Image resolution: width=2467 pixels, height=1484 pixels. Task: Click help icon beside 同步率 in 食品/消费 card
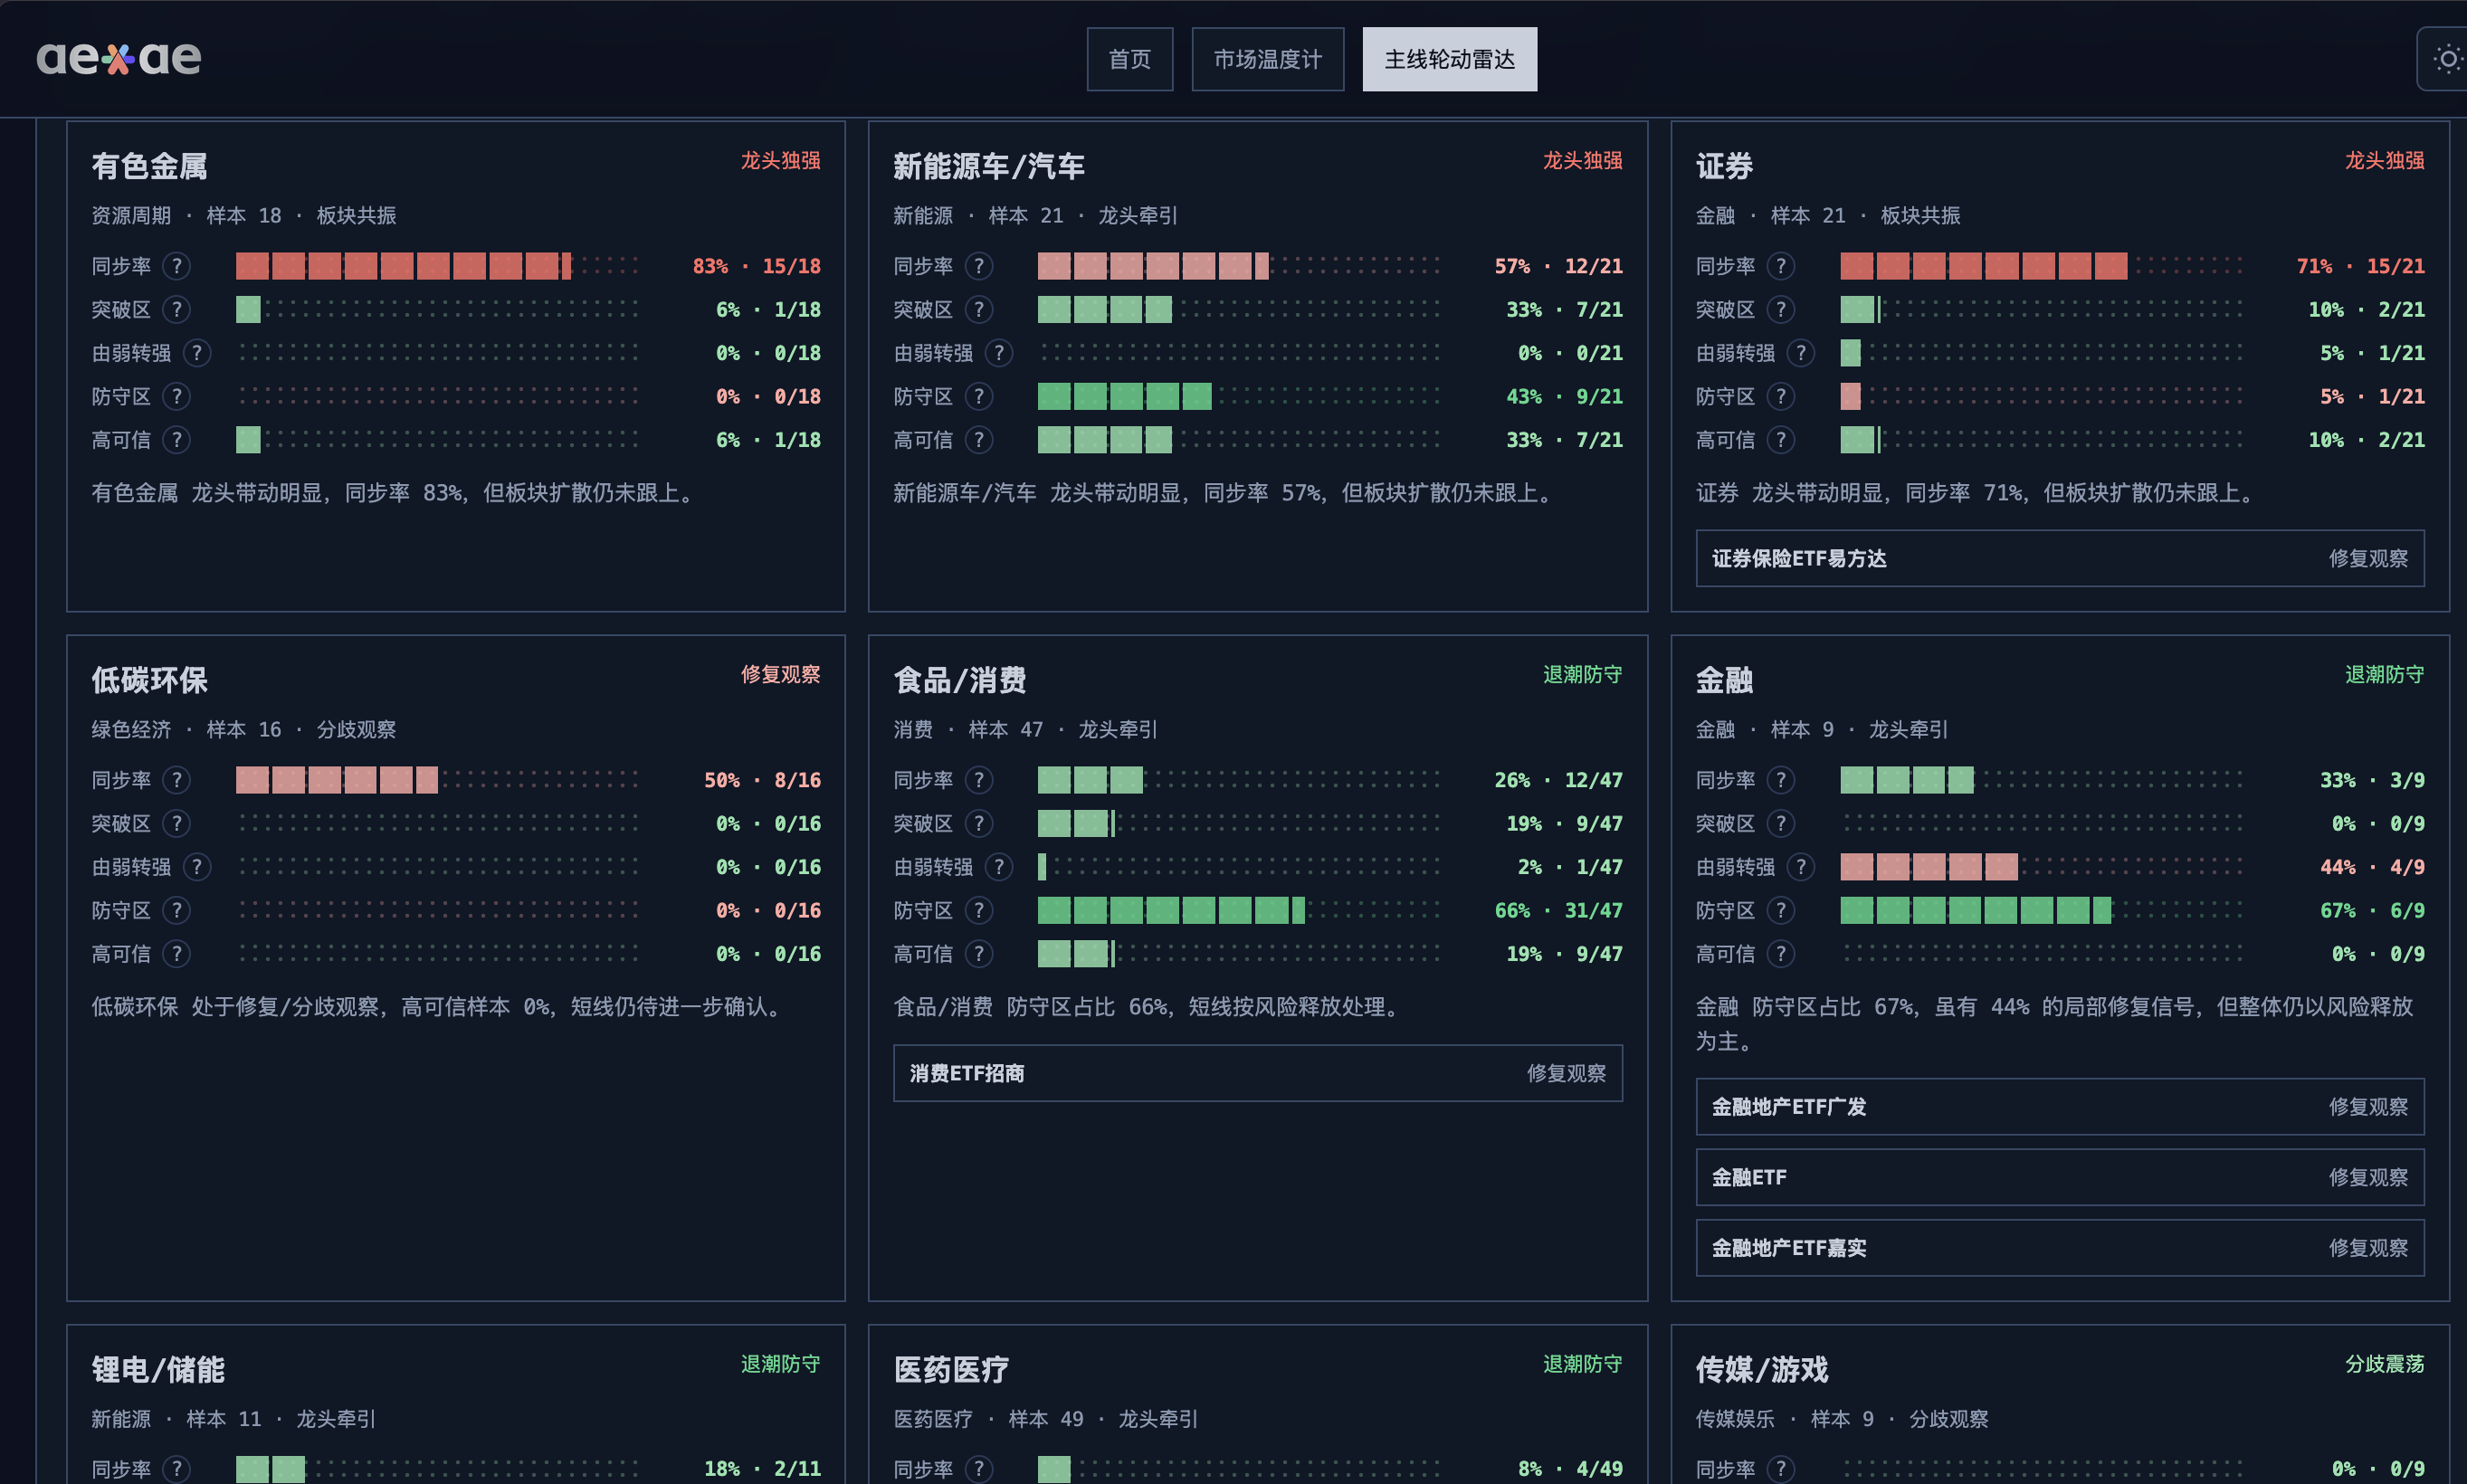pos(979,780)
